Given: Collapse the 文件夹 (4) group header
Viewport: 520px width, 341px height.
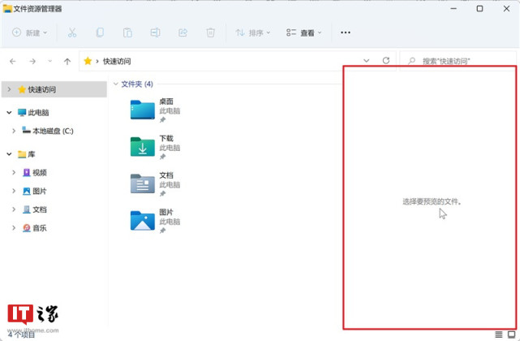Looking at the screenshot, I should 116,84.
